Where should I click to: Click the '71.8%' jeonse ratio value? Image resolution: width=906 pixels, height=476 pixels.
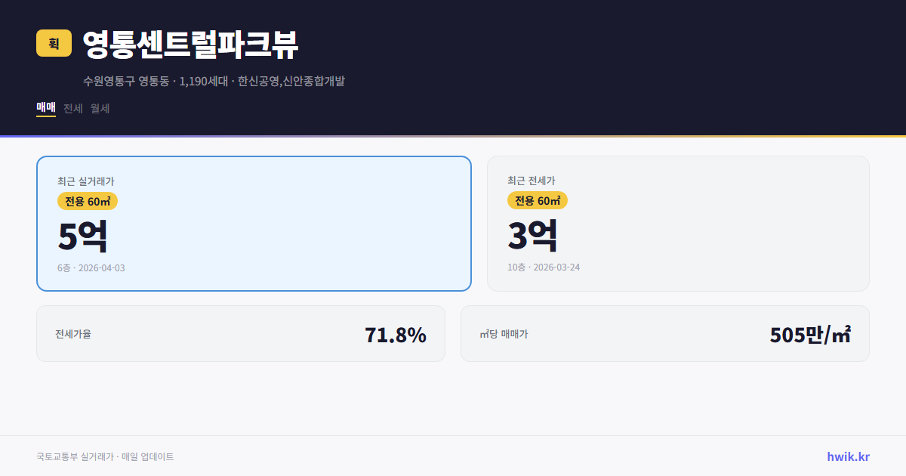(396, 333)
